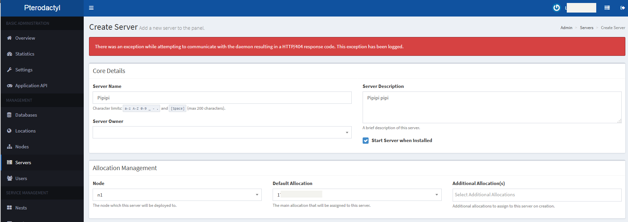This screenshot has width=628, height=222.
Task: Go to Nodes in the sidebar
Action: (22, 147)
